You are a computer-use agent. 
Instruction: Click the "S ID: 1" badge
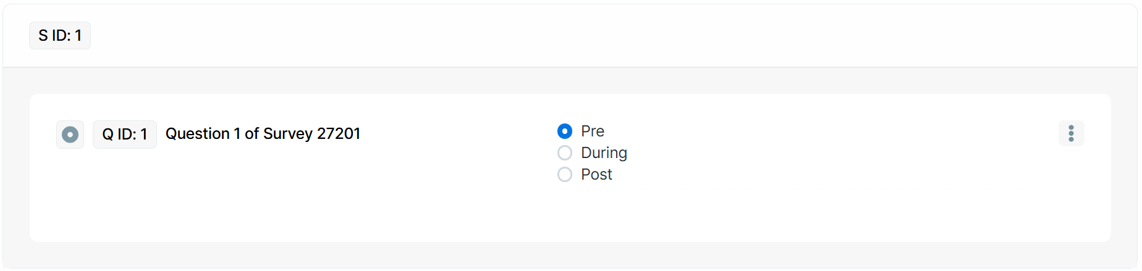60,36
